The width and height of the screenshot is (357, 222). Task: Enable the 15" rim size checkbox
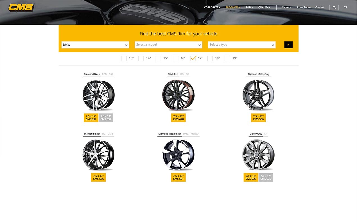pos(158,58)
